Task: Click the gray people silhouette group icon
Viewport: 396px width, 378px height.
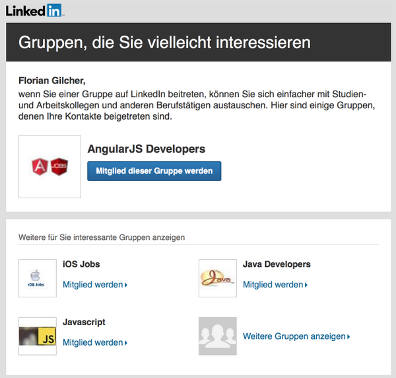Action: coord(218,336)
